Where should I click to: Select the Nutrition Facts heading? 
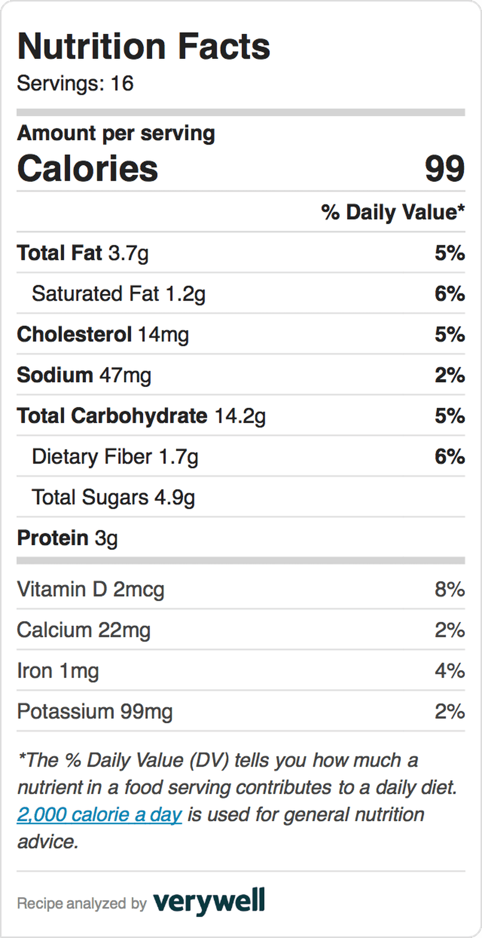(x=144, y=47)
